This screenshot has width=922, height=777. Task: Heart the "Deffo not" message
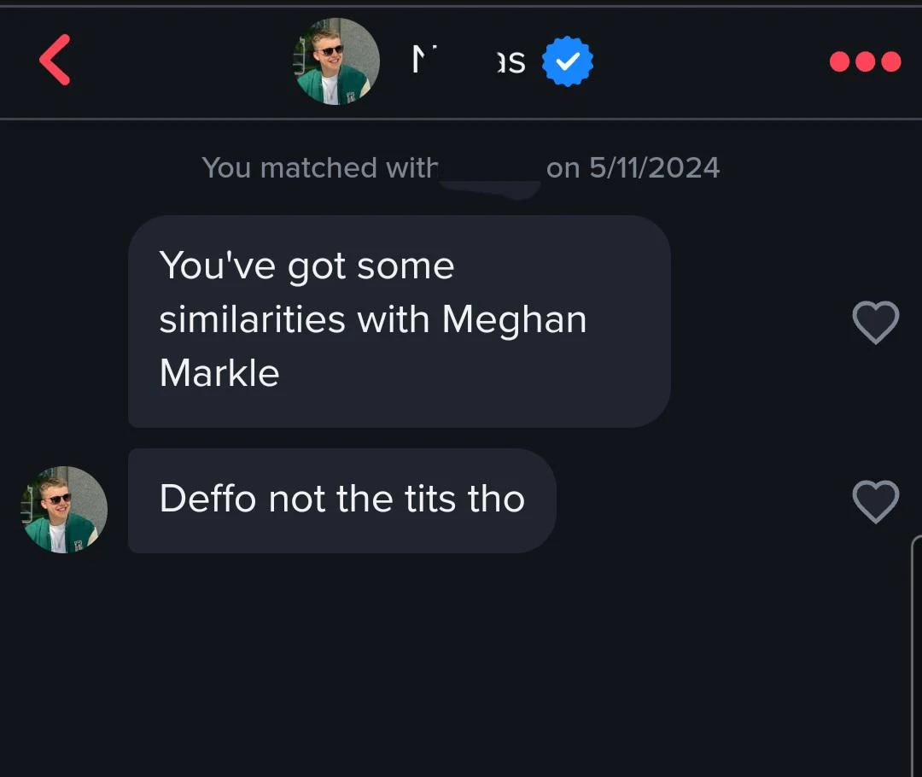point(876,501)
